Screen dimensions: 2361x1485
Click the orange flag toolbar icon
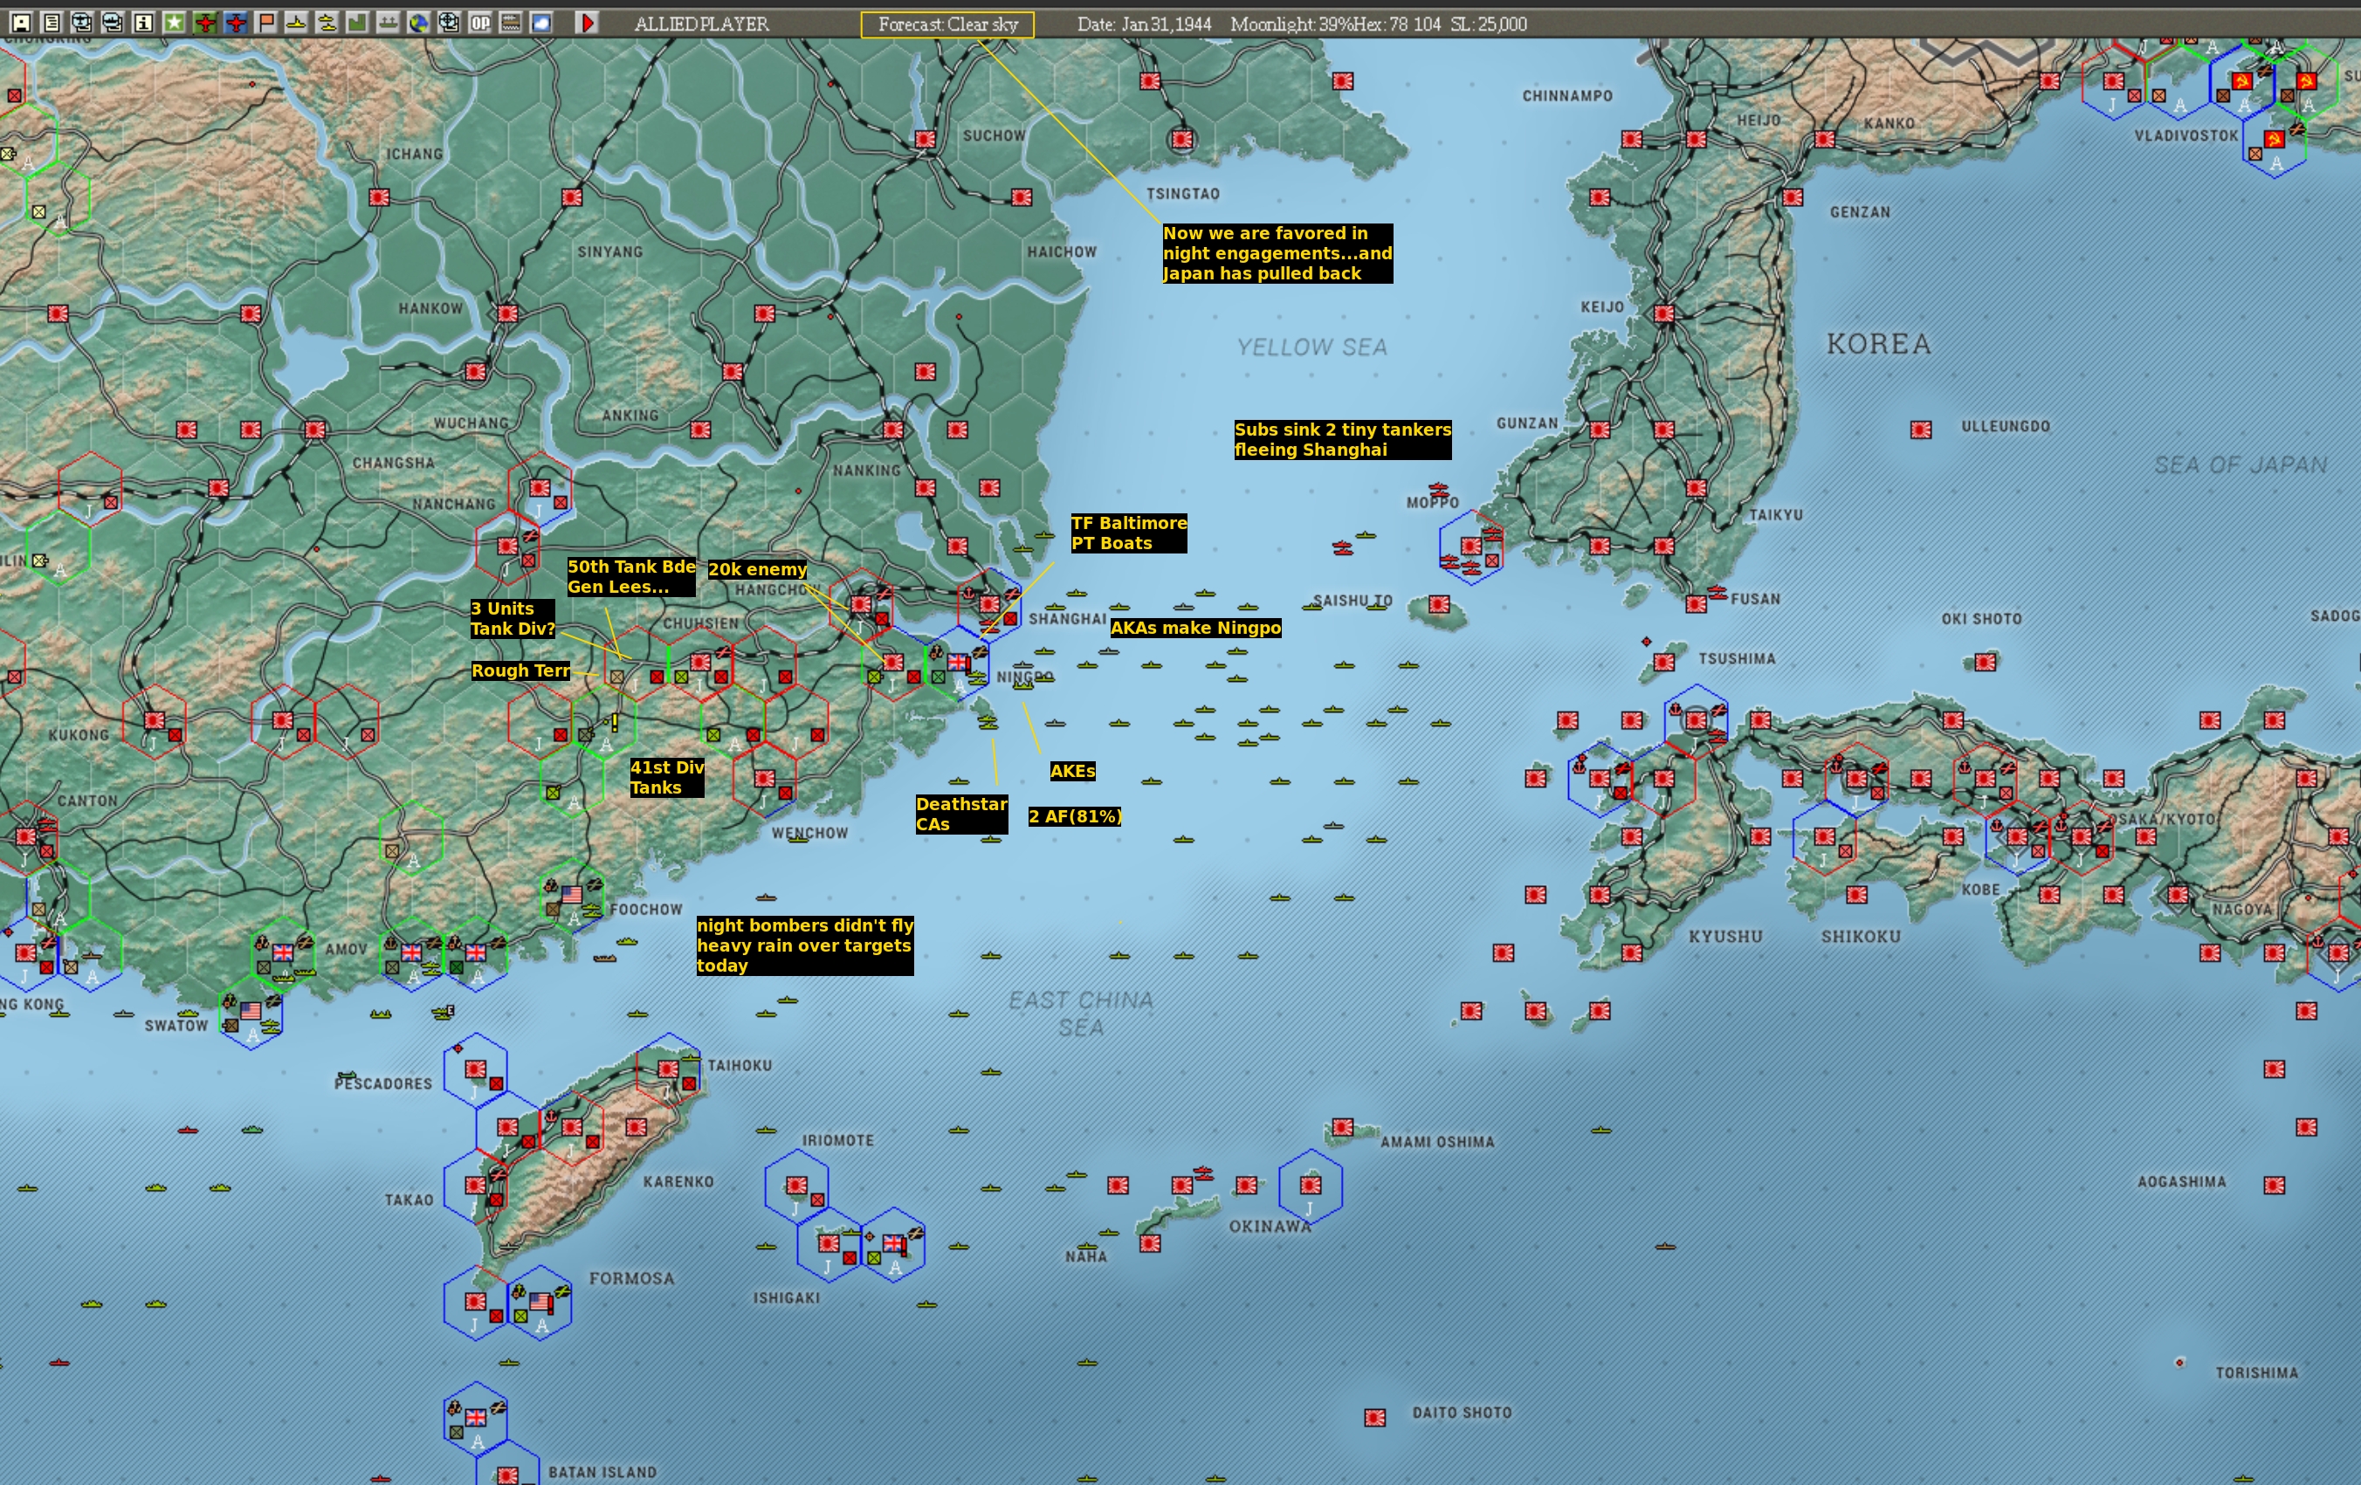(x=265, y=23)
